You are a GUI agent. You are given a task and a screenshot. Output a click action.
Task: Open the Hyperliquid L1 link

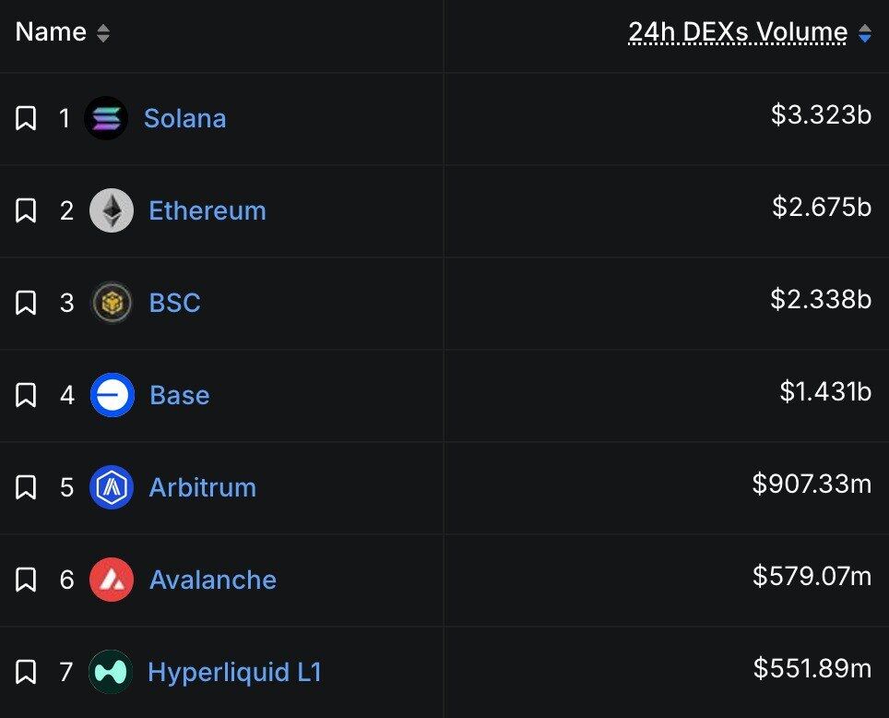(234, 672)
